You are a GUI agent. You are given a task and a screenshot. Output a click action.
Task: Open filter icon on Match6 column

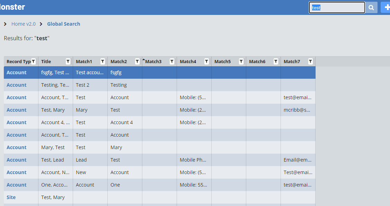click(276, 61)
